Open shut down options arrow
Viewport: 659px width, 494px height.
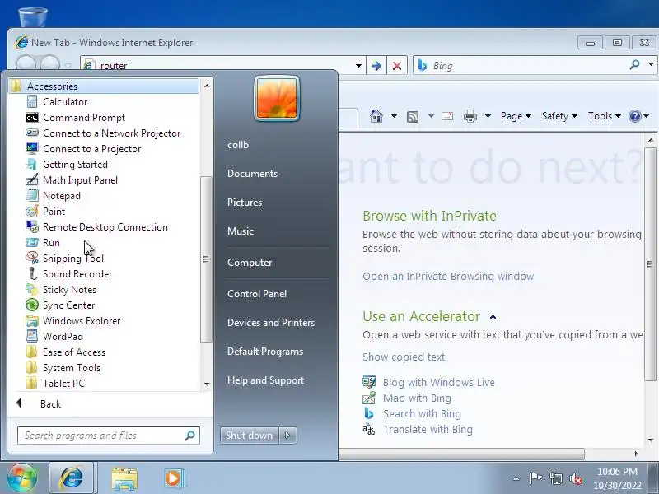[x=287, y=436]
